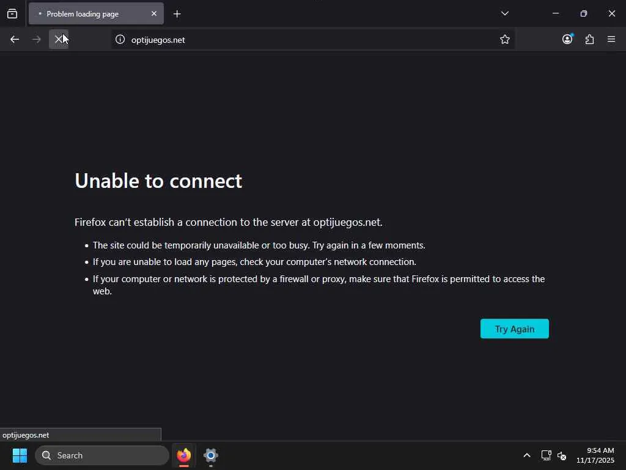Viewport: 626px width, 470px height.
Task: Open the clock showing 9:54 AM
Action: pyautogui.click(x=595, y=455)
